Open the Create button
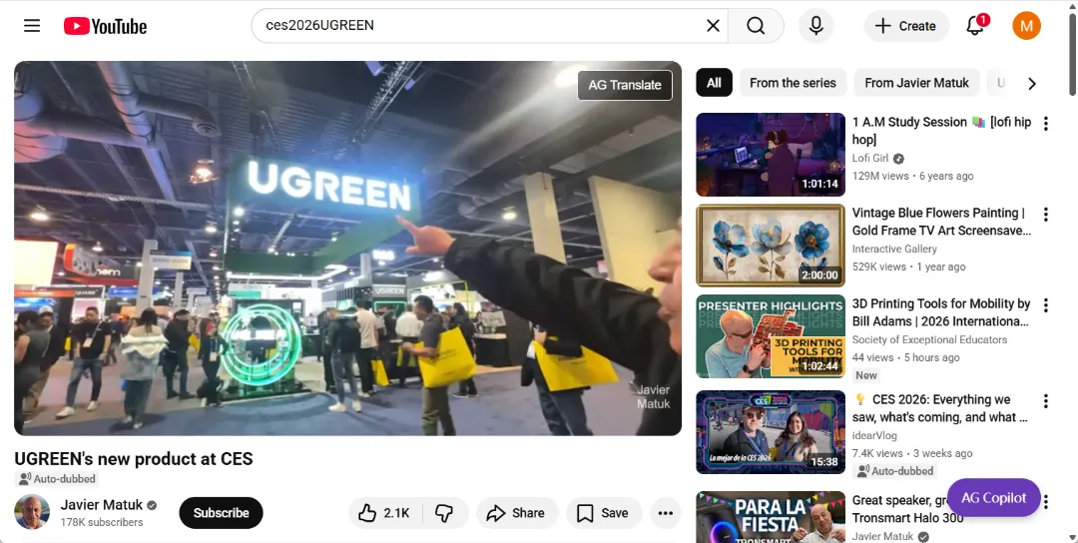 (x=905, y=26)
